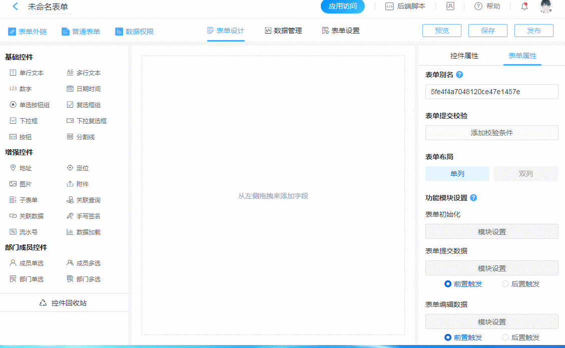Open 模块设置 under 表单初始化

(491, 232)
